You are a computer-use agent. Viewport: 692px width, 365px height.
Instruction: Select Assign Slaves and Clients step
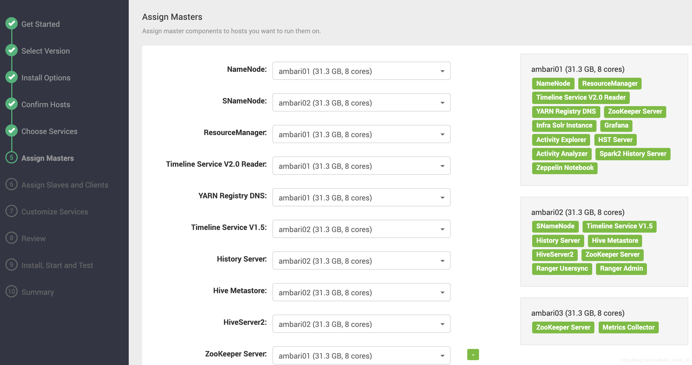(x=65, y=185)
